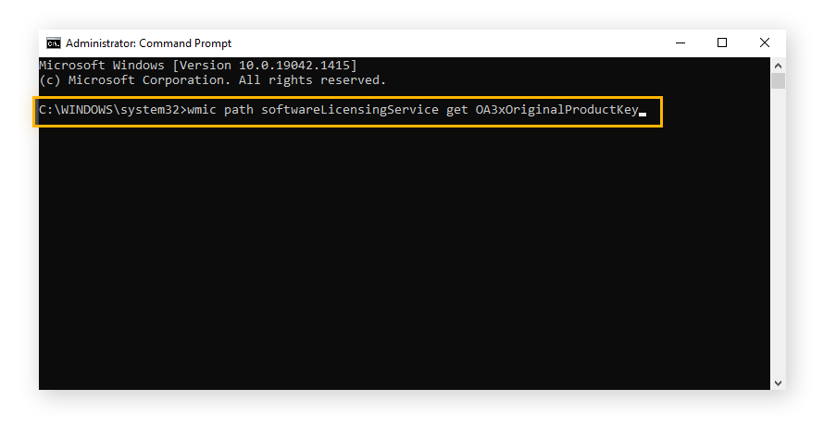The width and height of the screenshot is (824, 425).
Task: Click the Microsoft Corporation copyright line
Action: coord(212,80)
